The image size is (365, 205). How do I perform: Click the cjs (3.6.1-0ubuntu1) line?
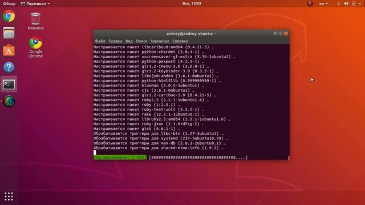(144, 91)
